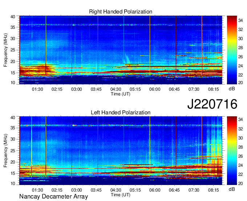Click the dB unit label of Left Handed color bar
The width and height of the screenshot is (247, 201).
point(232,189)
